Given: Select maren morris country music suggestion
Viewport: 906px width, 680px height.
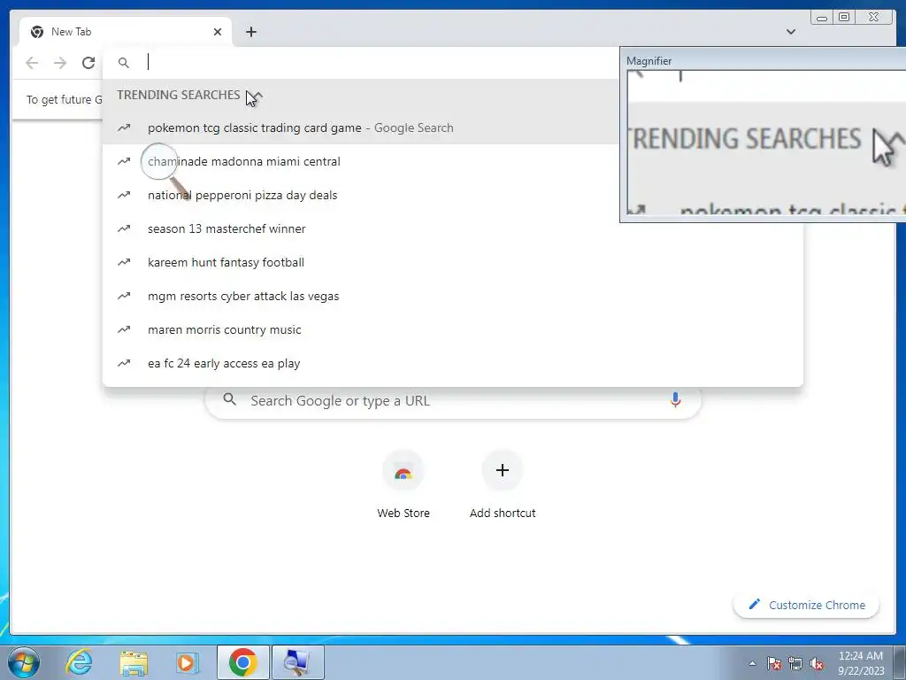Looking at the screenshot, I should tap(453, 329).
